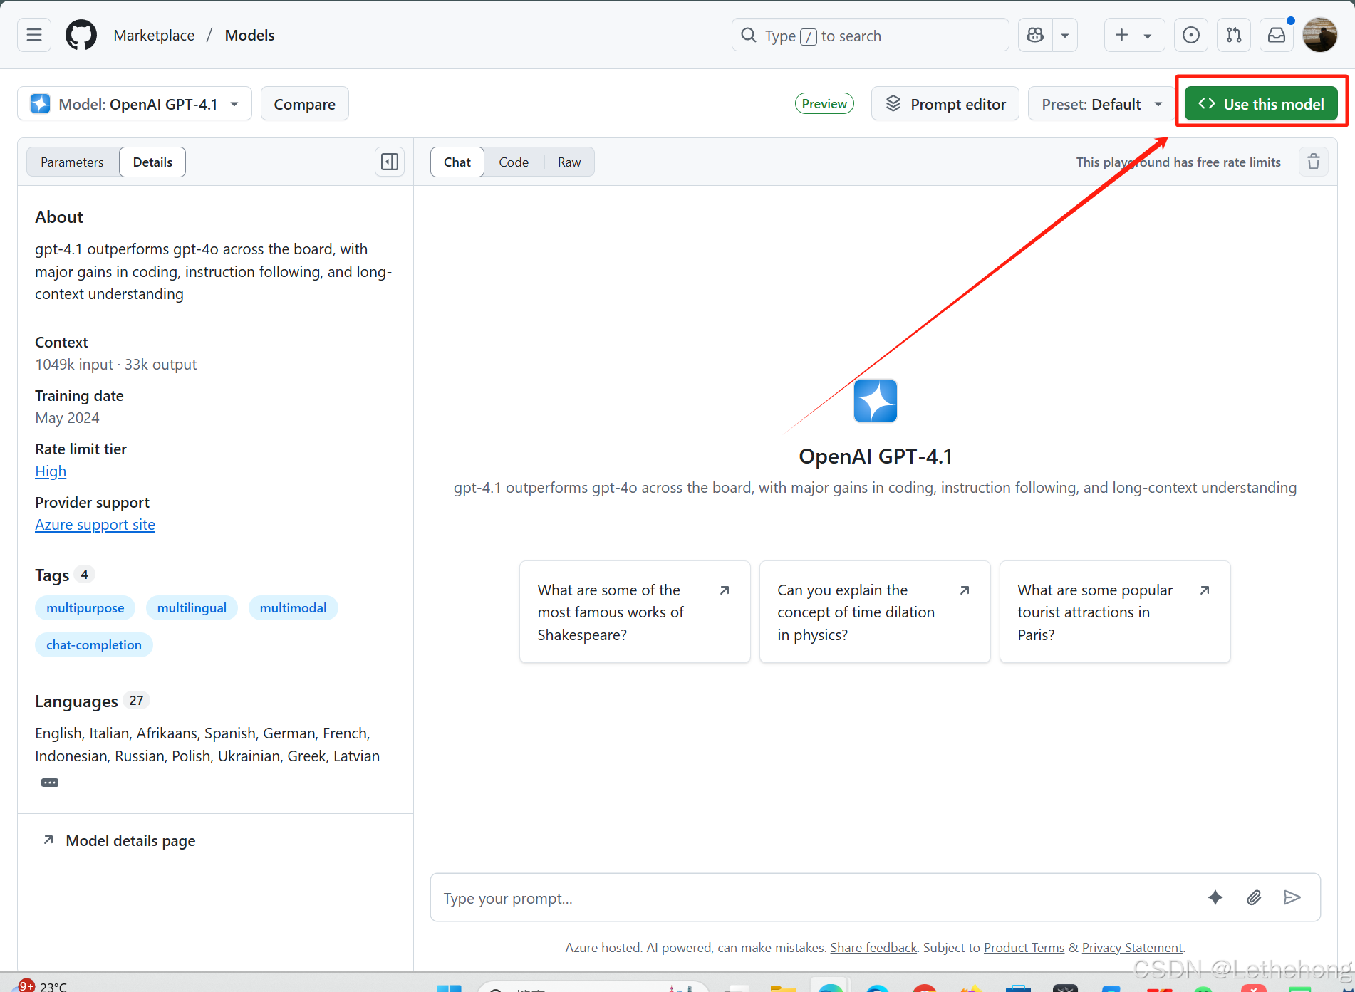Go to GitHub homepage via Octocat logo

pyautogui.click(x=81, y=35)
